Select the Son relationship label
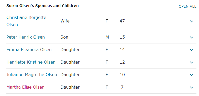 point(64,37)
